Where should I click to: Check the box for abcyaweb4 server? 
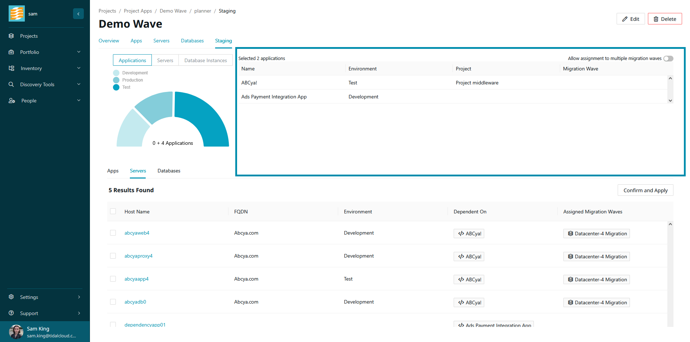pyautogui.click(x=113, y=233)
